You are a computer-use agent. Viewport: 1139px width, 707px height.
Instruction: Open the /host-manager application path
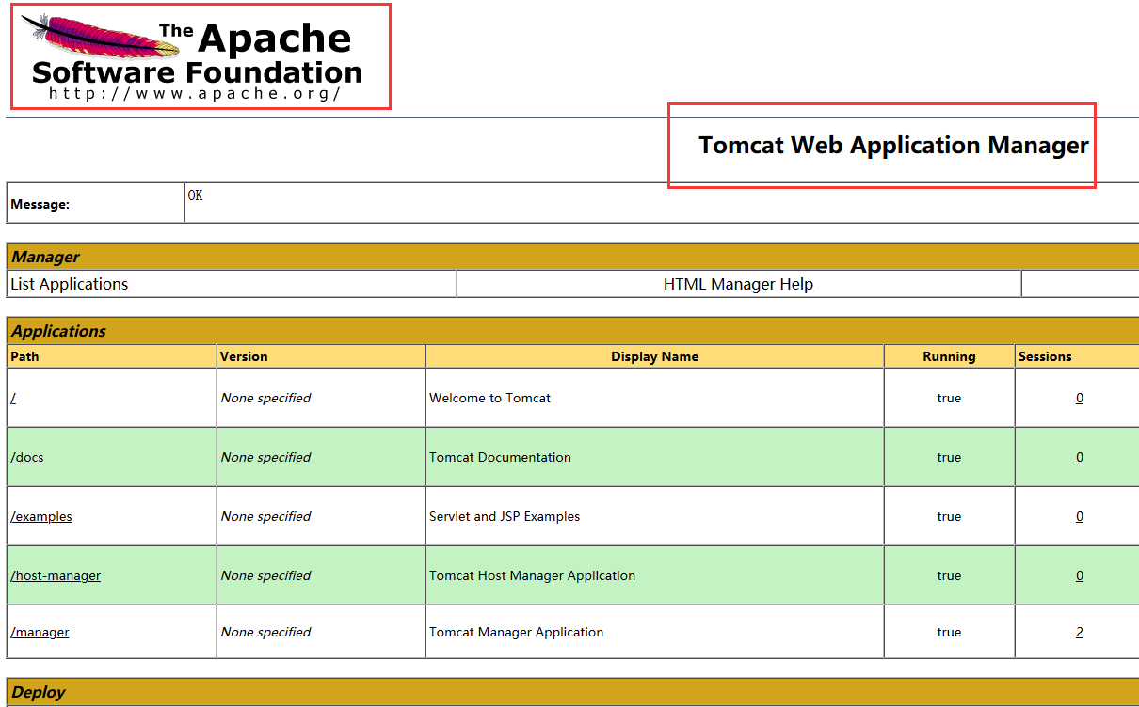tap(56, 575)
